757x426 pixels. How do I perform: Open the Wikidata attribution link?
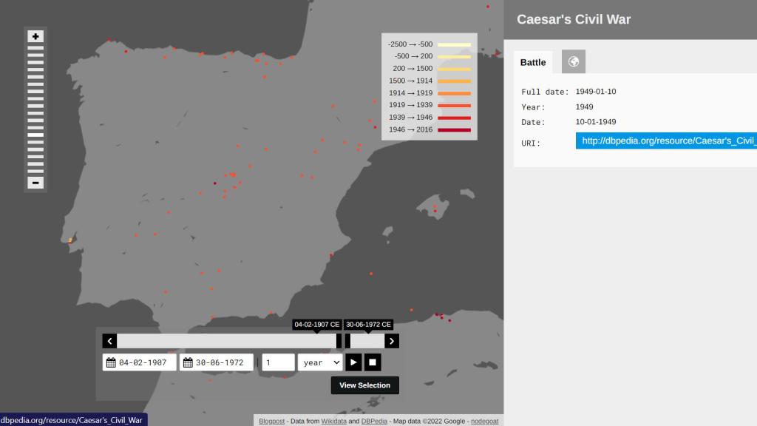tap(333, 422)
